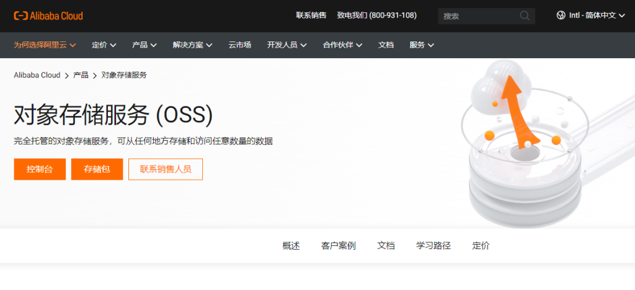Image resolution: width=635 pixels, height=290 pixels.
Task: Go to 产品 breadcrumb link
Action: (x=81, y=75)
